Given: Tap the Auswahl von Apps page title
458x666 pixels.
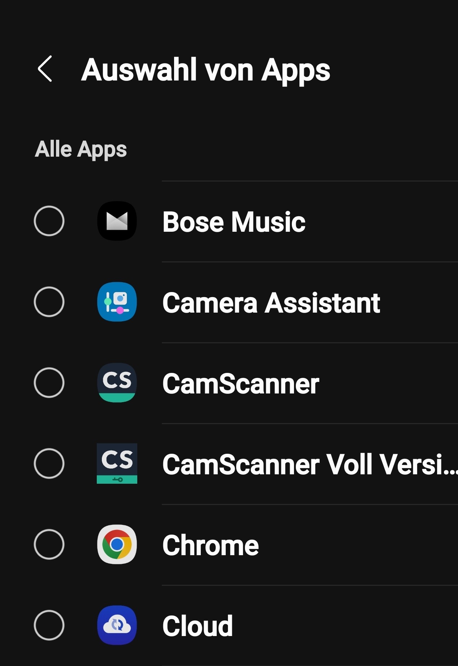Looking at the screenshot, I should tap(206, 70).
